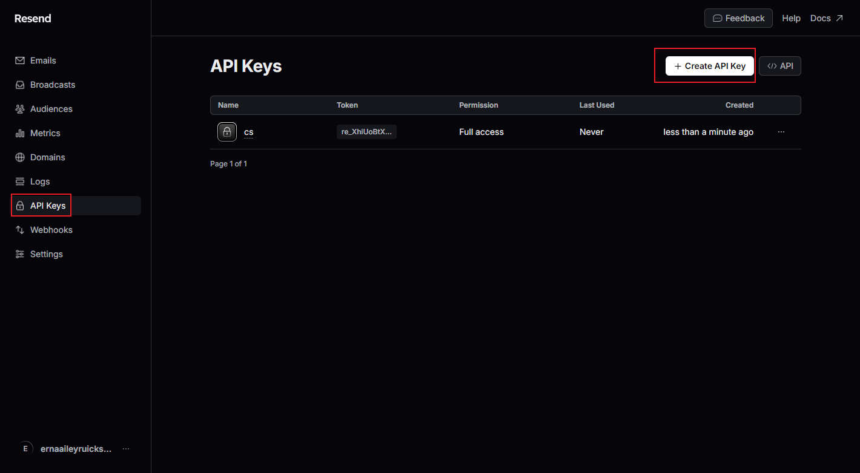Viewport: 860px width, 473px height.
Task: Click the Create API Key button
Action: pos(709,66)
